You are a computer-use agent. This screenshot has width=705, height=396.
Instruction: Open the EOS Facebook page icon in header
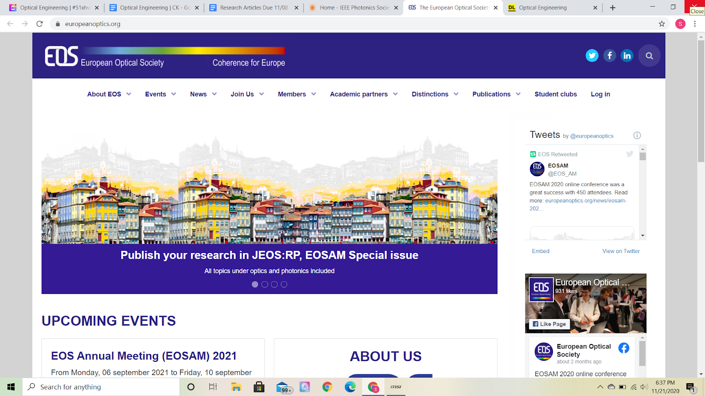[x=609, y=55]
